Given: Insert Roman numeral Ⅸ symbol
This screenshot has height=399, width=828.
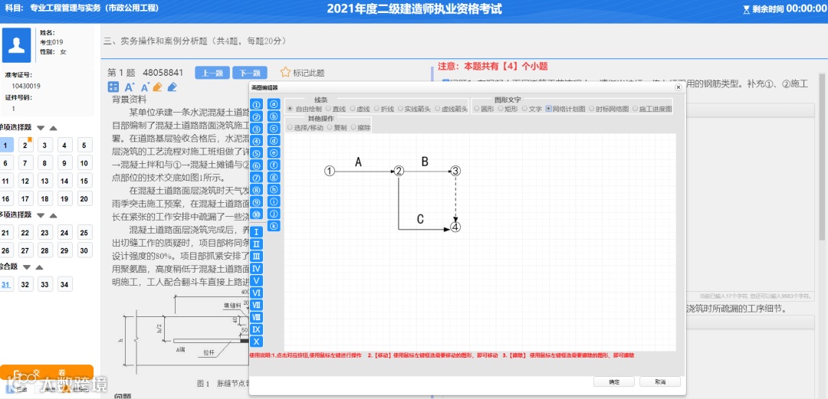Looking at the screenshot, I should tap(256, 329).
